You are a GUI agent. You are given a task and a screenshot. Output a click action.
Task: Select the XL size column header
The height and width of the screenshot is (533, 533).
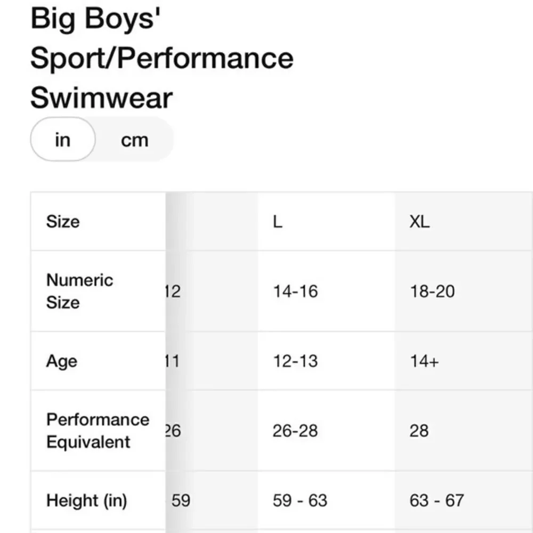419,222
